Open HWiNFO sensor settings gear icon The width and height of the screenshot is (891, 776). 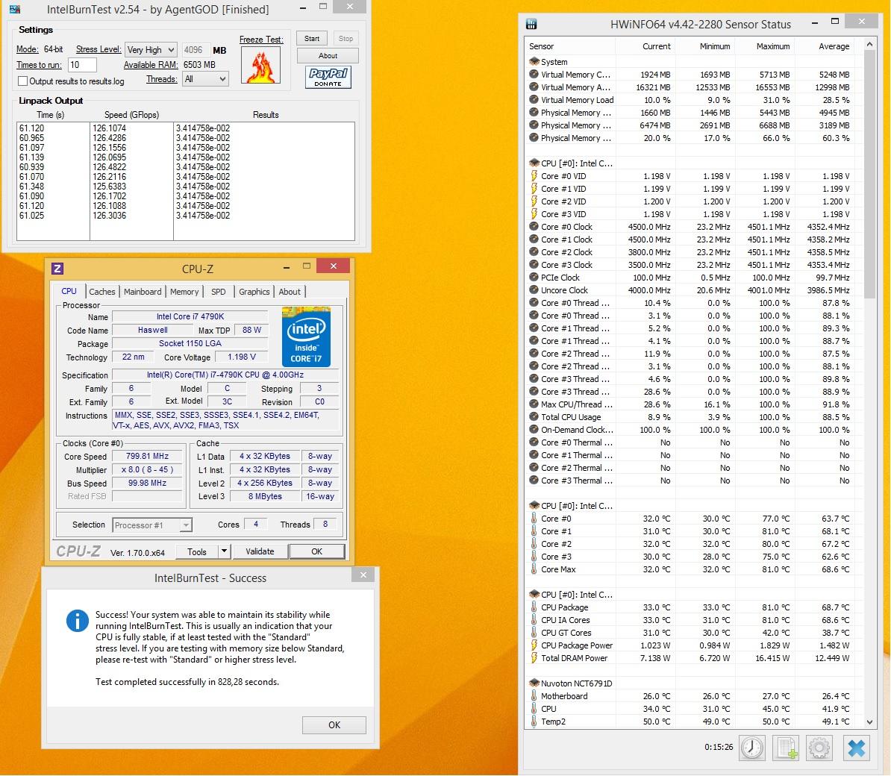point(819,747)
